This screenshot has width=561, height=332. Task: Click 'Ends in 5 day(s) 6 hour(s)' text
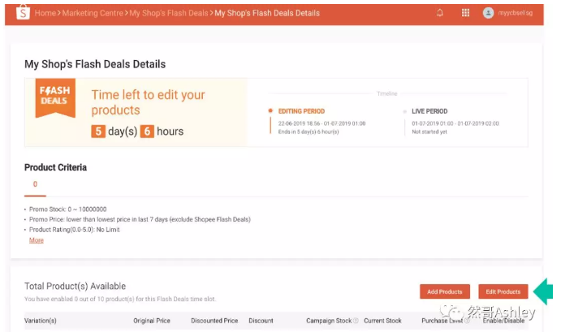click(x=309, y=132)
